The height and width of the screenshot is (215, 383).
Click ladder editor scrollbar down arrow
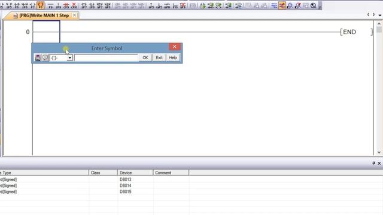[x=379, y=152]
